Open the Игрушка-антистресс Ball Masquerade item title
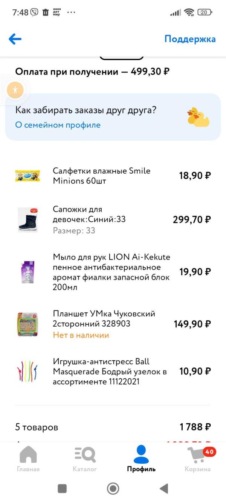The image size is (226, 503). [x=110, y=372]
